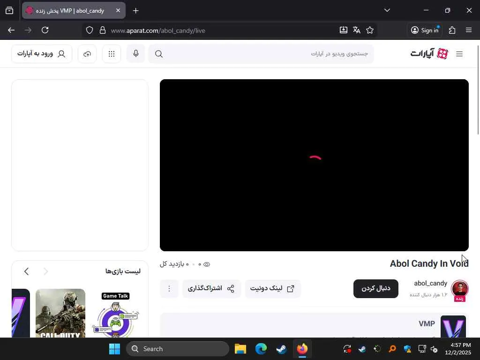
Task: Select the Call of Duty game card
Action: 60,313
